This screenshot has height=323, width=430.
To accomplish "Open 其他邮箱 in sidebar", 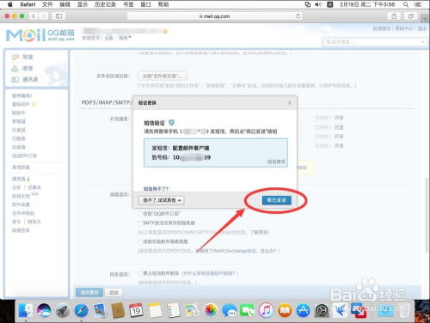I will (21, 167).
